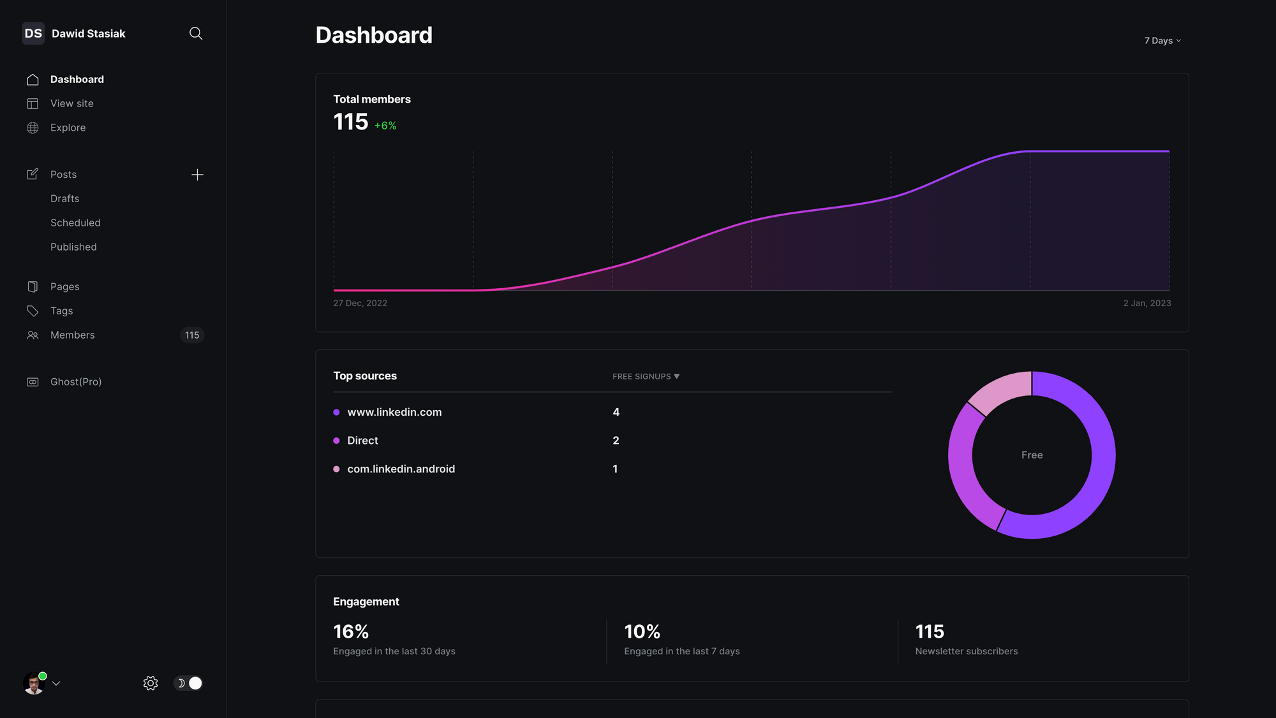The width and height of the screenshot is (1276, 718).
Task: Click the www.linkedin.com source row
Action: pyautogui.click(x=612, y=412)
